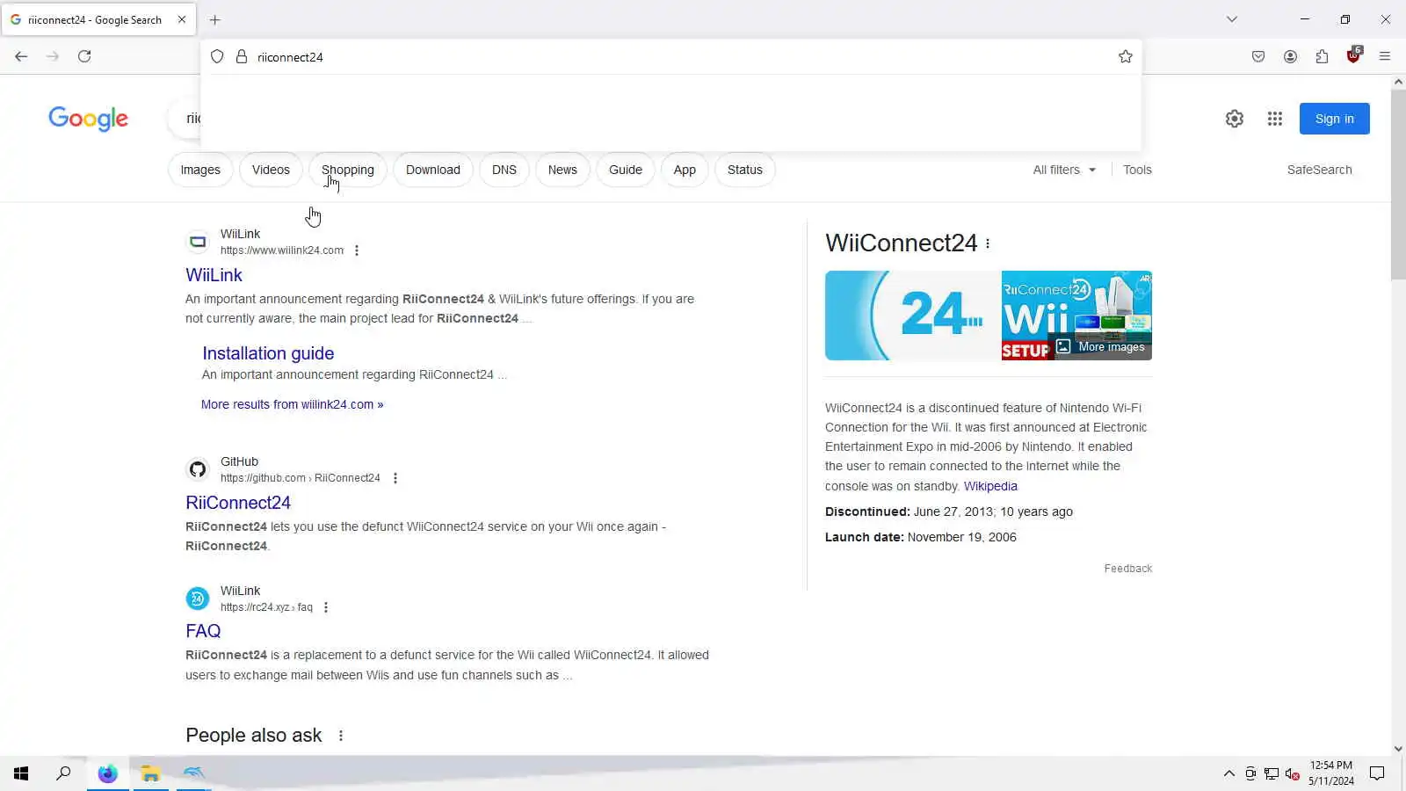This screenshot has width=1406, height=791.
Task: Switch to Shopping results
Action: 348,170
